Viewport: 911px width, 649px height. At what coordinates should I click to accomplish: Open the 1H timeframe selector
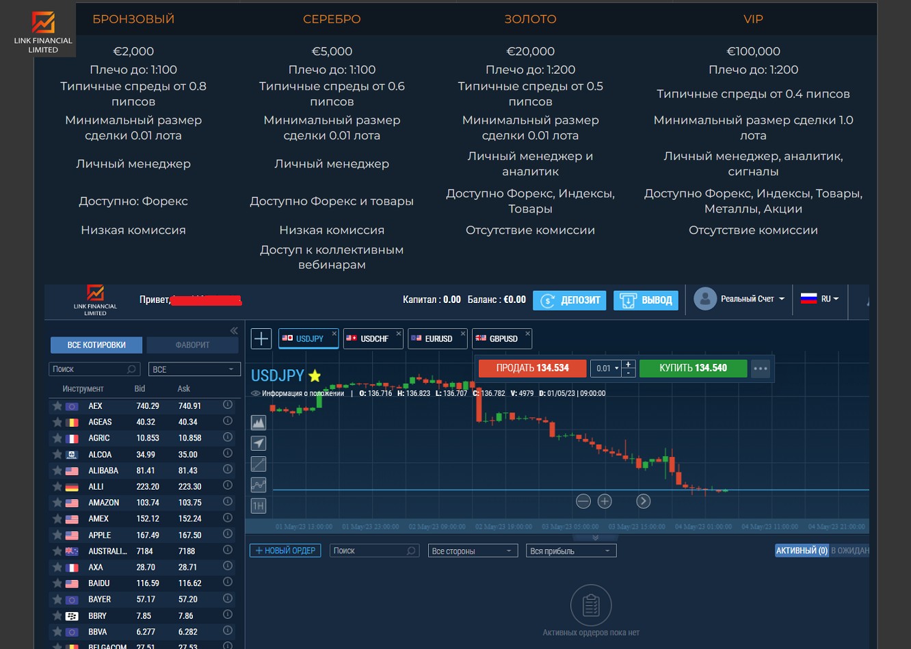pyautogui.click(x=259, y=506)
